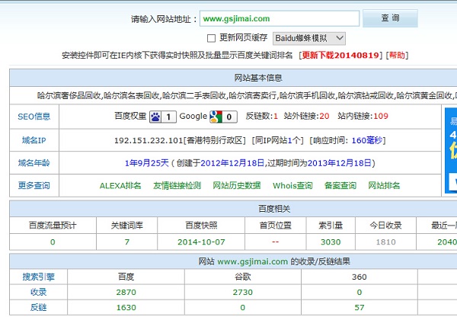Click the 搜索引擎 row header
This screenshot has height=317, width=457.
coord(39,277)
